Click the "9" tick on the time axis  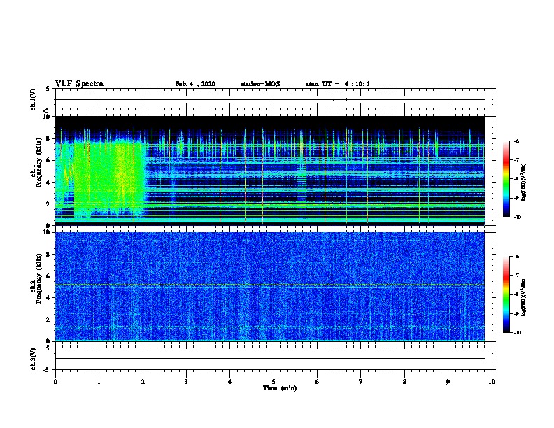(448, 381)
